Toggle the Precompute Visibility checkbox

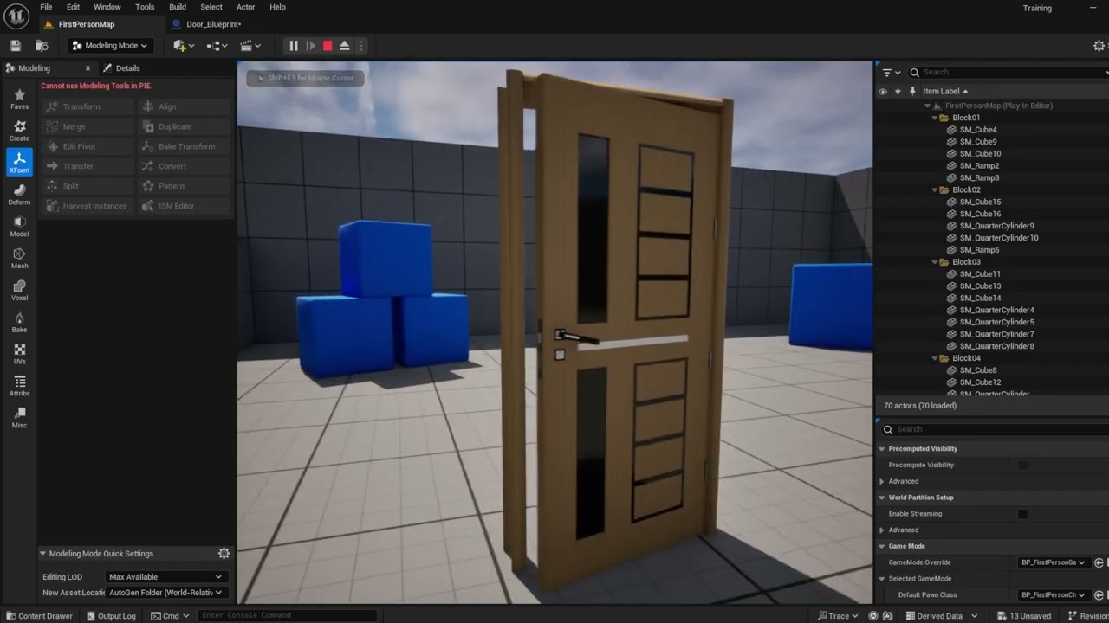click(1022, 465)
